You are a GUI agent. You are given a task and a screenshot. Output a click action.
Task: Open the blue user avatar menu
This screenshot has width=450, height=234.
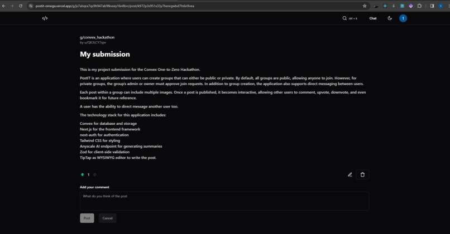pos(403,18)
